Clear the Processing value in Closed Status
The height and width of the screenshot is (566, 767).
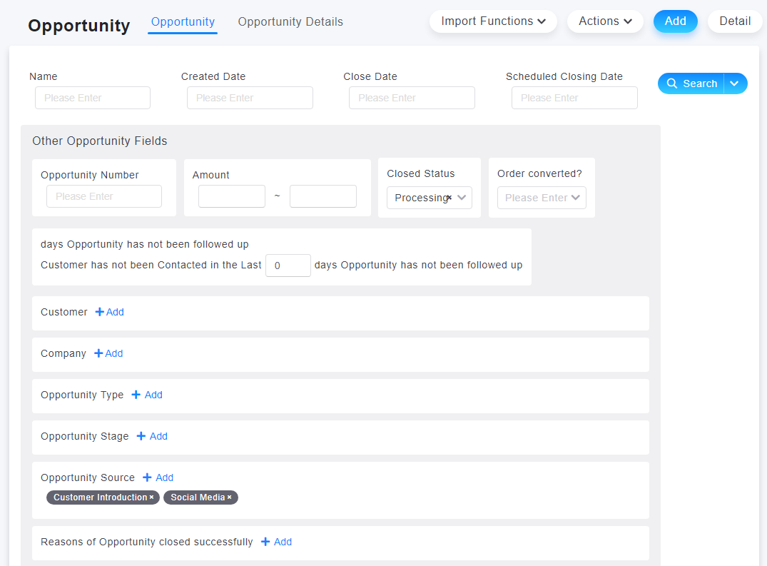coord(449,198)
